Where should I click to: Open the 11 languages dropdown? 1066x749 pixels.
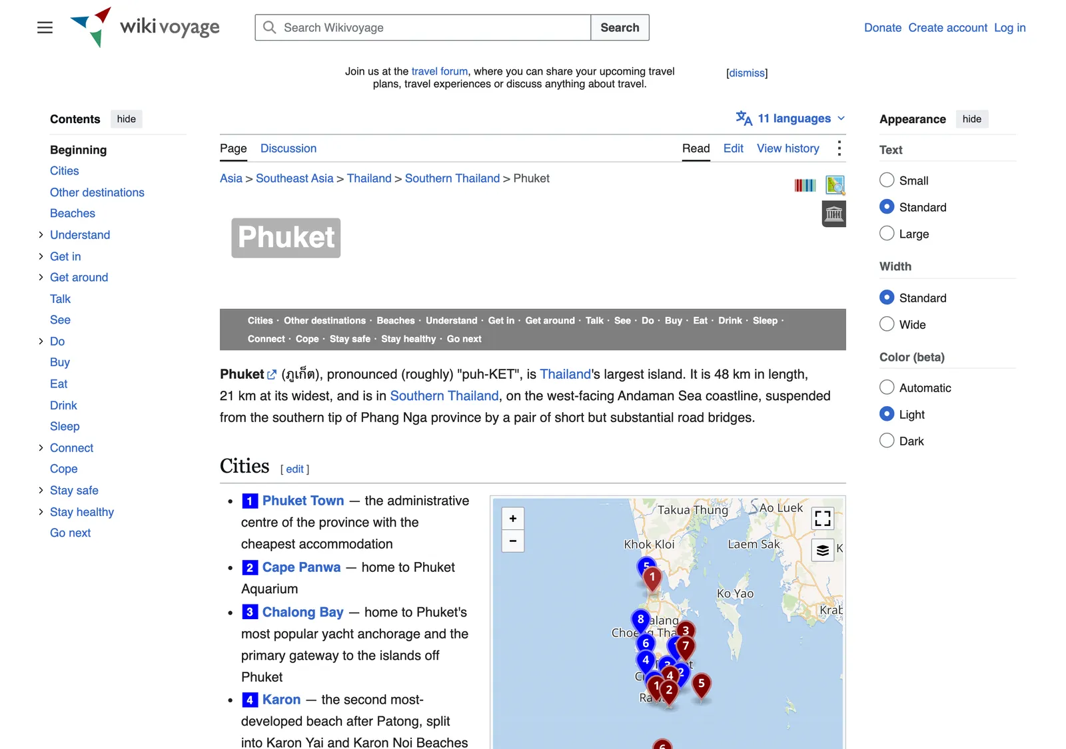(791, 119)
